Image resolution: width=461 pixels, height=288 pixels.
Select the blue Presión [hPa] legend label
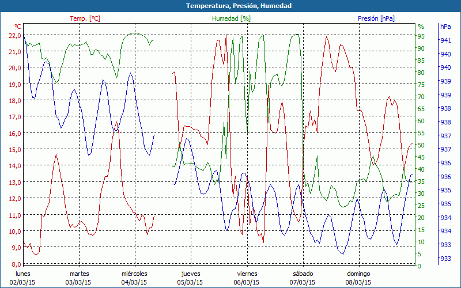(376, 18)
